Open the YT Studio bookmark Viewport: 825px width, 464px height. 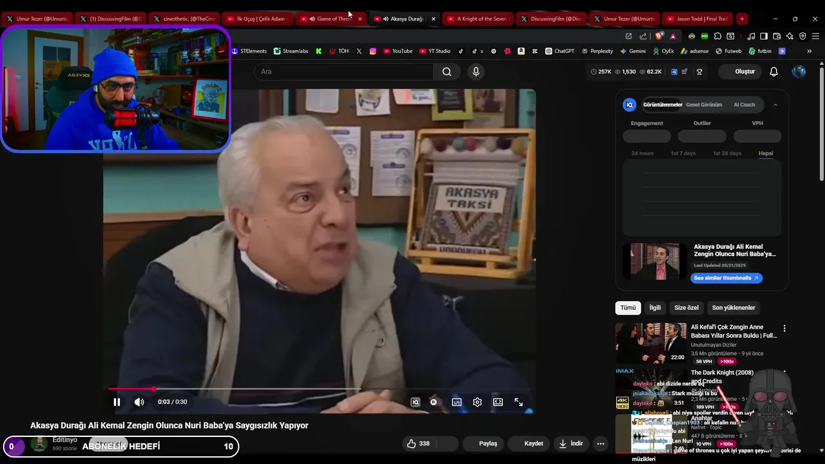coord(435,51)
